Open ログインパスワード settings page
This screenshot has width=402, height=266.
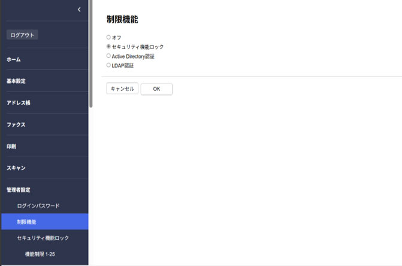tap(38, 206)
